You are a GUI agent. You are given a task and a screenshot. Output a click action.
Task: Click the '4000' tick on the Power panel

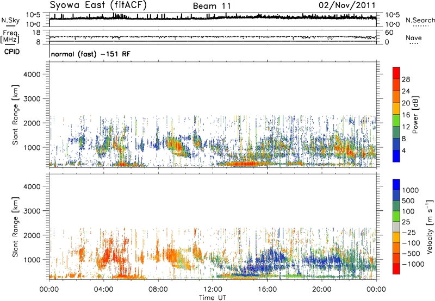32,74
